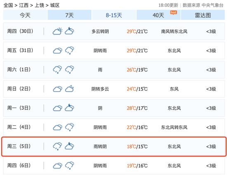Open the 雷达图 radar tab
This screenshot has width=227, height=176.
[203, 15]
